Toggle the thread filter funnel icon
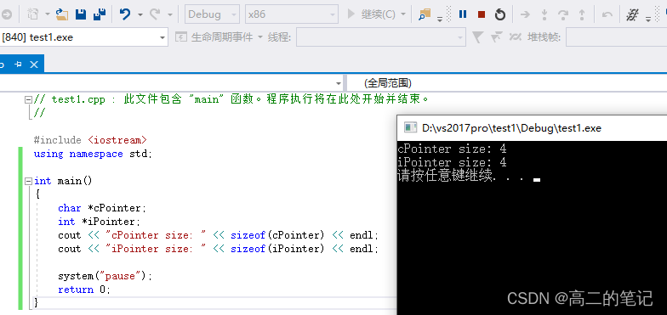Image resolution: width=667 pixels, height=315 pixels. [477, 37]
